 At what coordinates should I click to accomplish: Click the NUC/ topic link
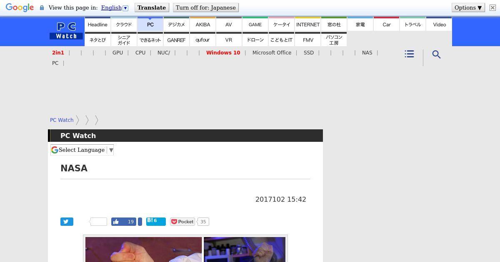[164, 53]
